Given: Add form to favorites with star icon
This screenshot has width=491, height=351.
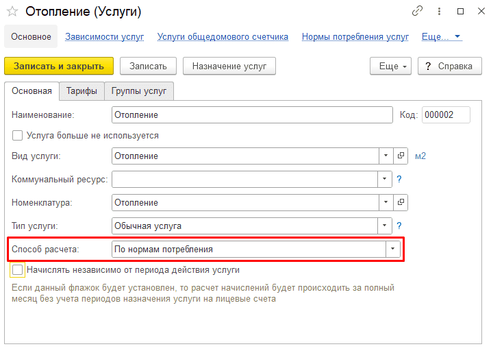Looking at the screenshot, I should [12, 12].
